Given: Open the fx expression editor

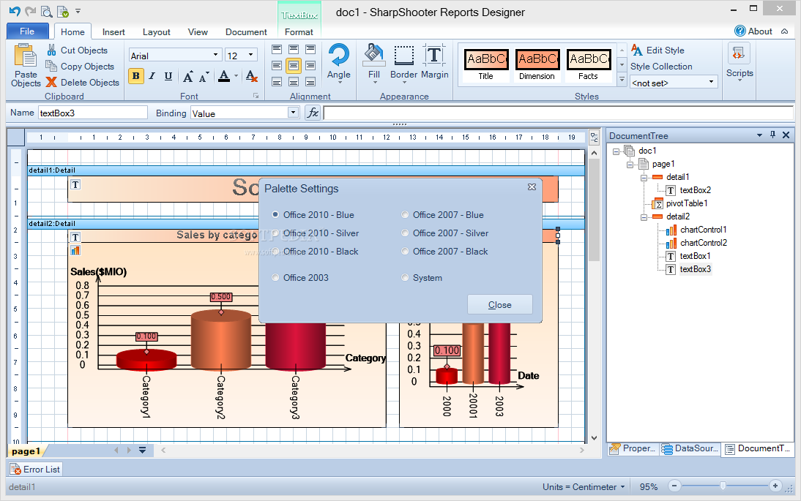Looking at the screenshot, I should click(x=313, y=113).
